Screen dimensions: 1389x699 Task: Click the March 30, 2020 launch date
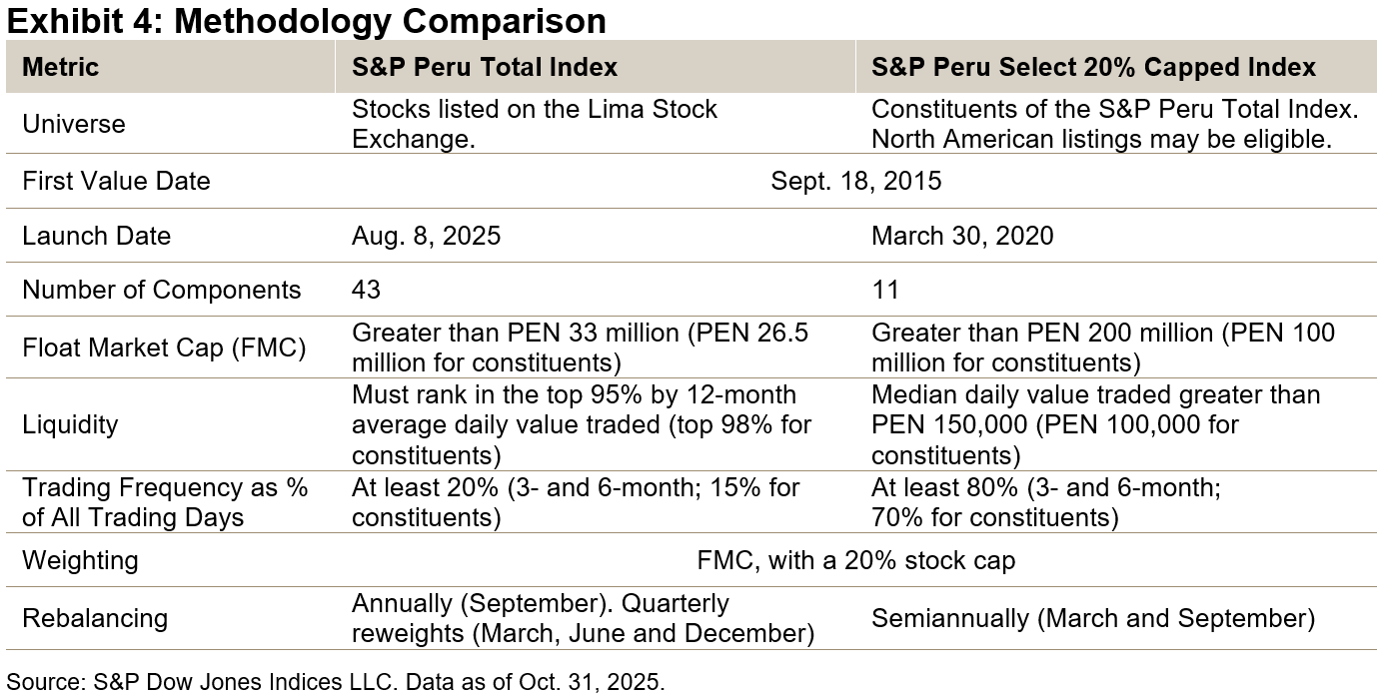click(962, 236)
